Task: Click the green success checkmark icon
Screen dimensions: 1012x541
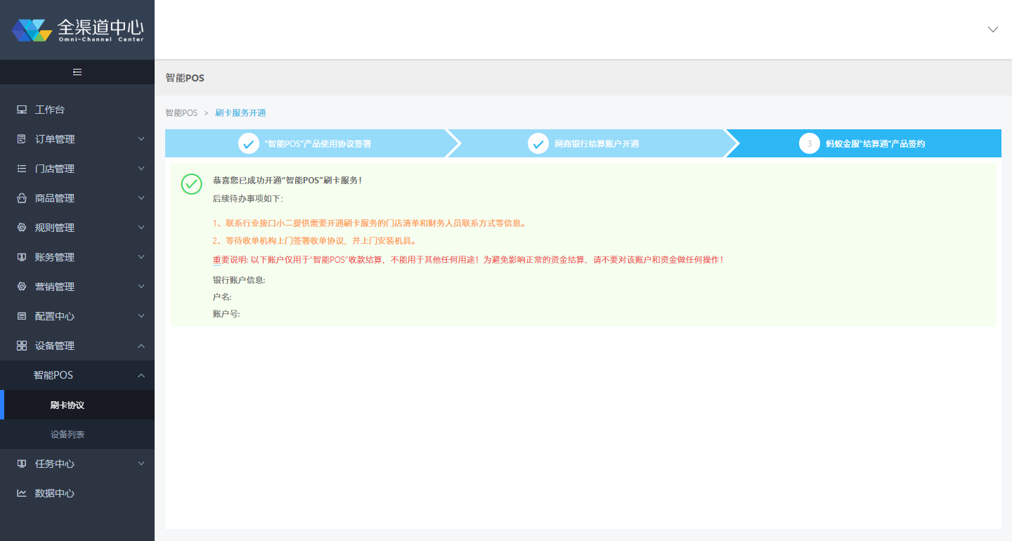Action: [x=192, y=184]
